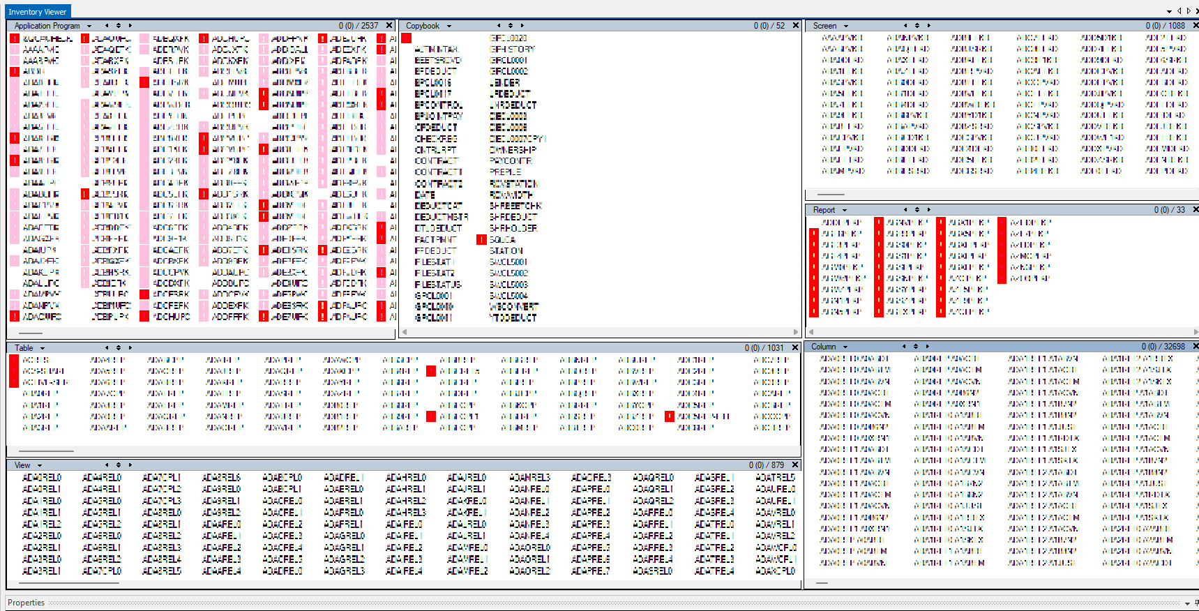Select DATE in the Copybook list

(425, 195)
